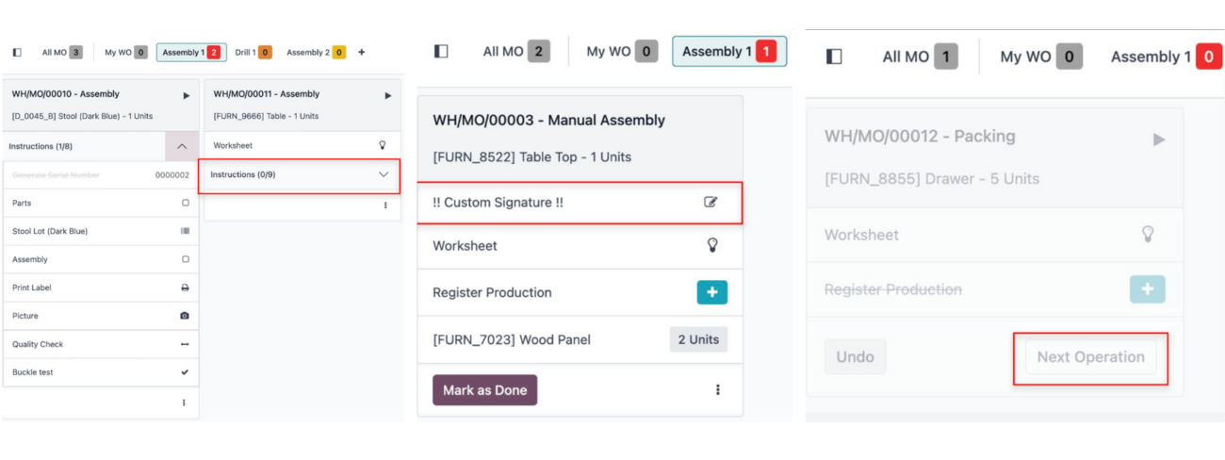Switch to the Assembly 2 tab
Image resolution: width=1225 pixels, height=460 pixels.
316,53
